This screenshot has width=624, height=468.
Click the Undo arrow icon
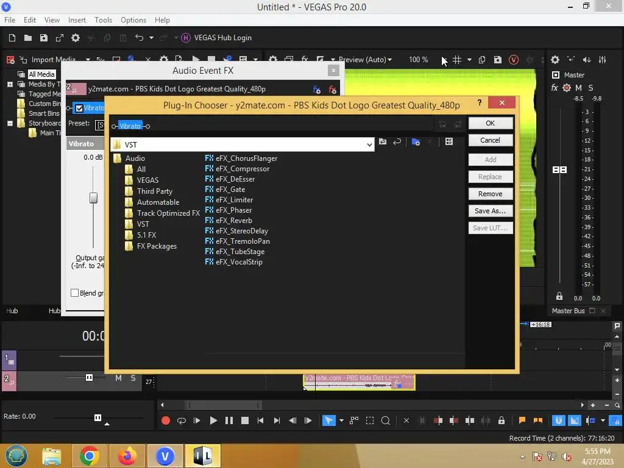(140, 38)
